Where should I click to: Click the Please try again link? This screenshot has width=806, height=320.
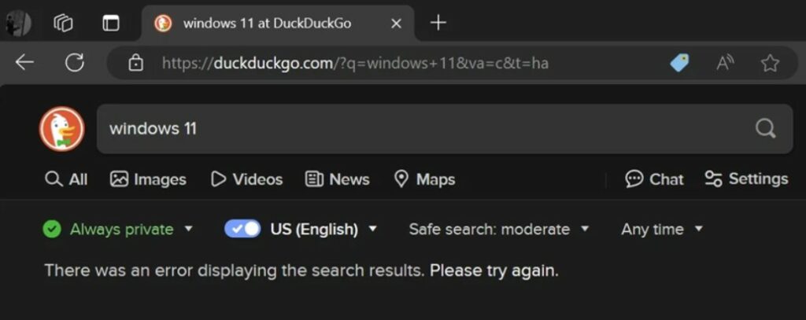494,270
